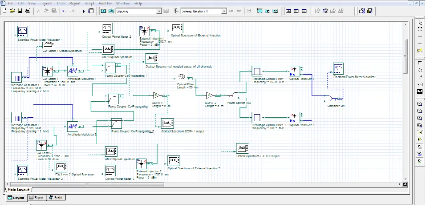Image resolution: width=426 pixels, height=207 pixels.
Task: Open the AM 1 Optical Spectrum analyzer
Action: [109, 49]
